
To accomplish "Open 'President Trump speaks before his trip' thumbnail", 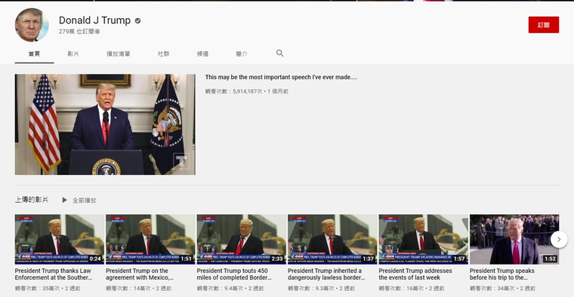I will (514, 239).
